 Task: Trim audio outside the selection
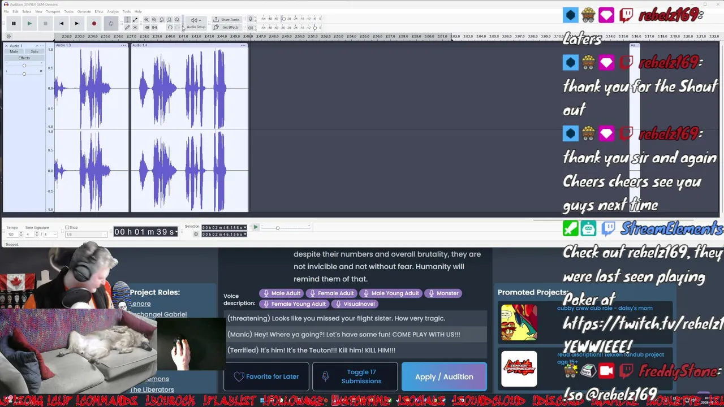point(146,27)
